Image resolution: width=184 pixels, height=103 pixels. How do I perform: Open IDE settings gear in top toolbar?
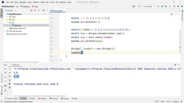click(x=178, y=6)
